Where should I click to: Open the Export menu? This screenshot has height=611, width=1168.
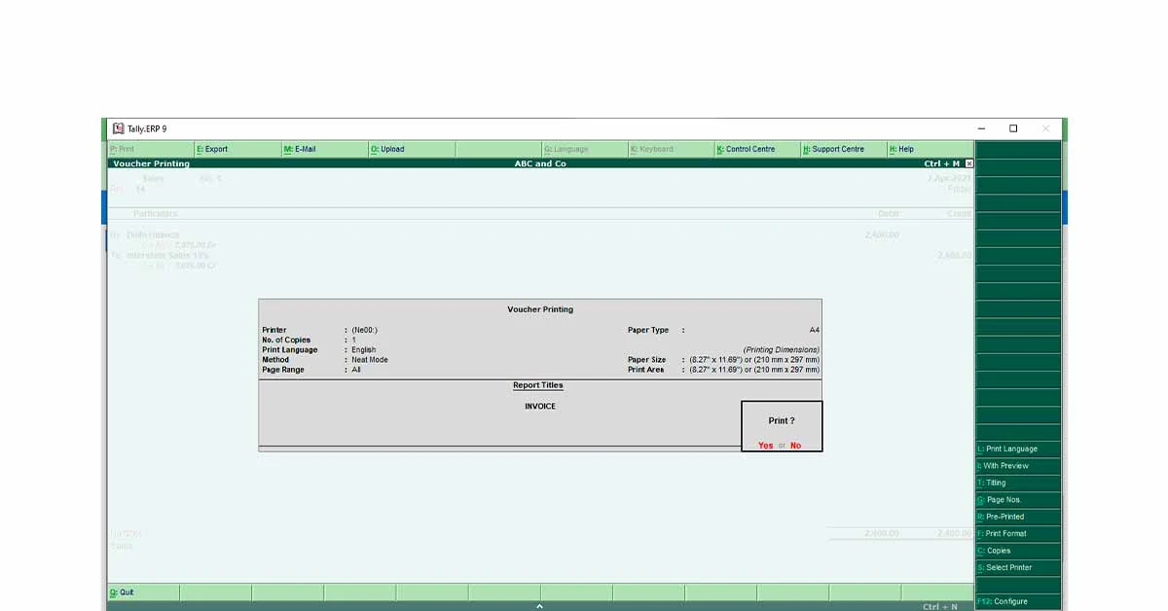[x=213, y=149]
